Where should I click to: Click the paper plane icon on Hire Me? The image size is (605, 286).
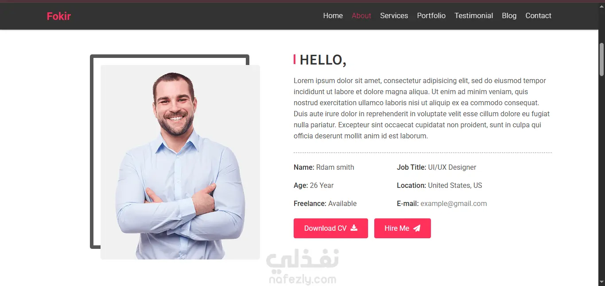coord(417,228)
